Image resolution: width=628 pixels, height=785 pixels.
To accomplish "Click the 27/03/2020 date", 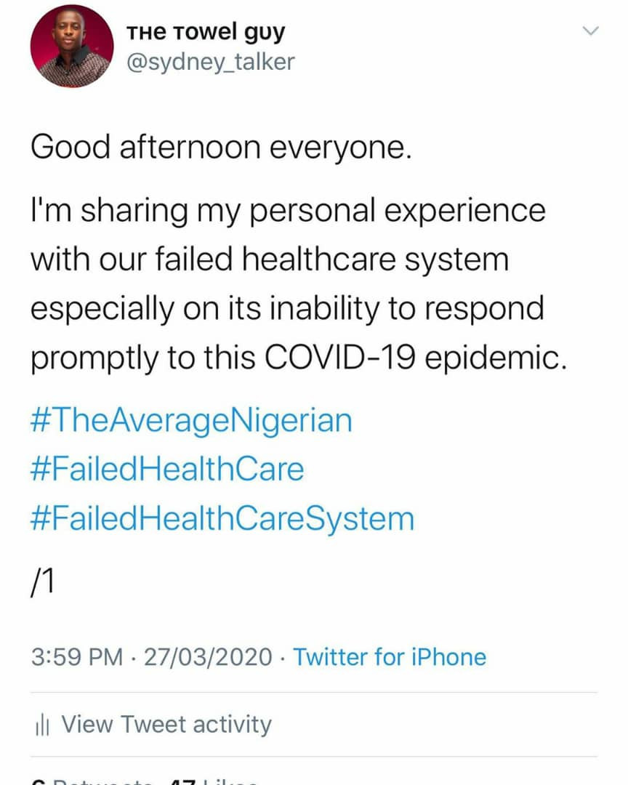I will pos(208,657).
